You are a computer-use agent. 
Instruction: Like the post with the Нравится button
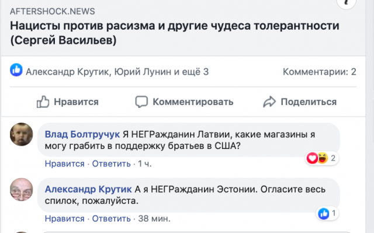(68, 102)
